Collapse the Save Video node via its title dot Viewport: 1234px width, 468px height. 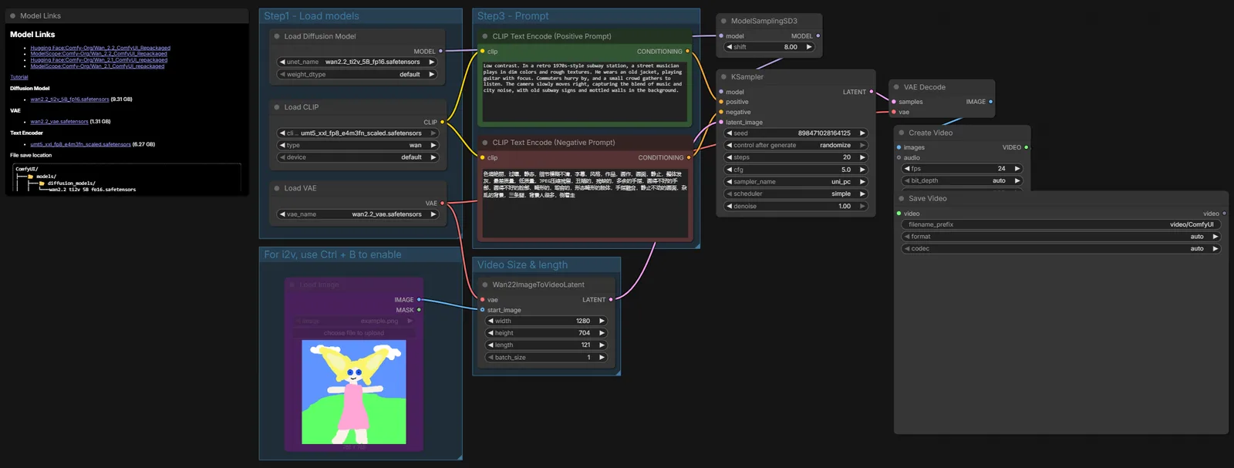901,198
